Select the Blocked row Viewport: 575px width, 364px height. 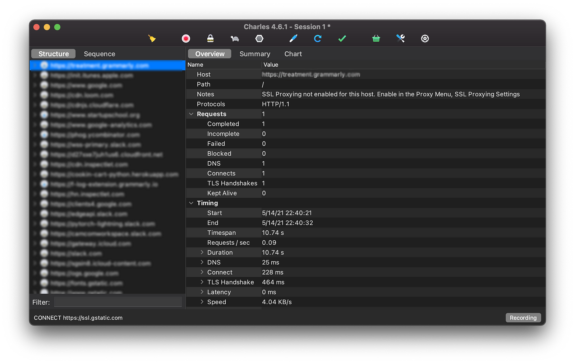[365, 153]
